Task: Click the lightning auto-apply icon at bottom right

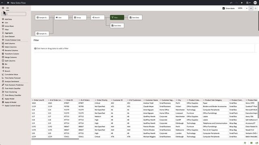Action: point(245,143)
